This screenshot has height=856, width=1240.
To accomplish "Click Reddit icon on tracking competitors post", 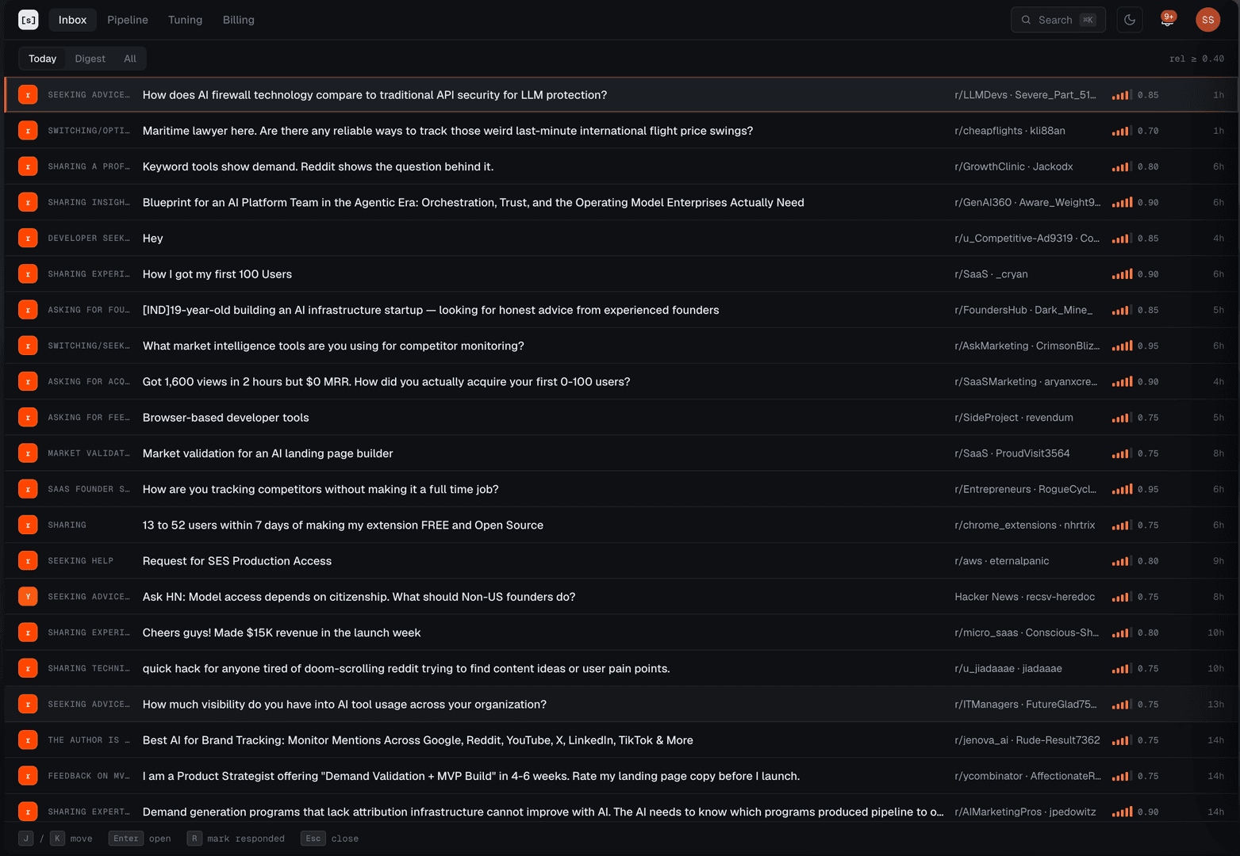I will (28, 489).
